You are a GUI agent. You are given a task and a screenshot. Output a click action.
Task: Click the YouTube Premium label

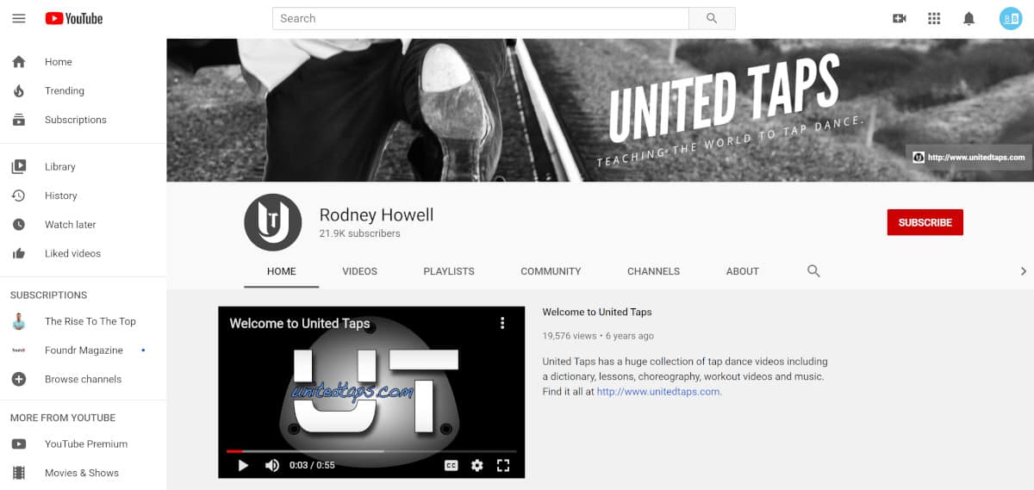tap(86, 443)
